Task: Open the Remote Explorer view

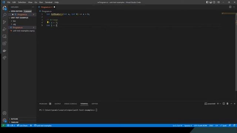Action: (4, 36)
